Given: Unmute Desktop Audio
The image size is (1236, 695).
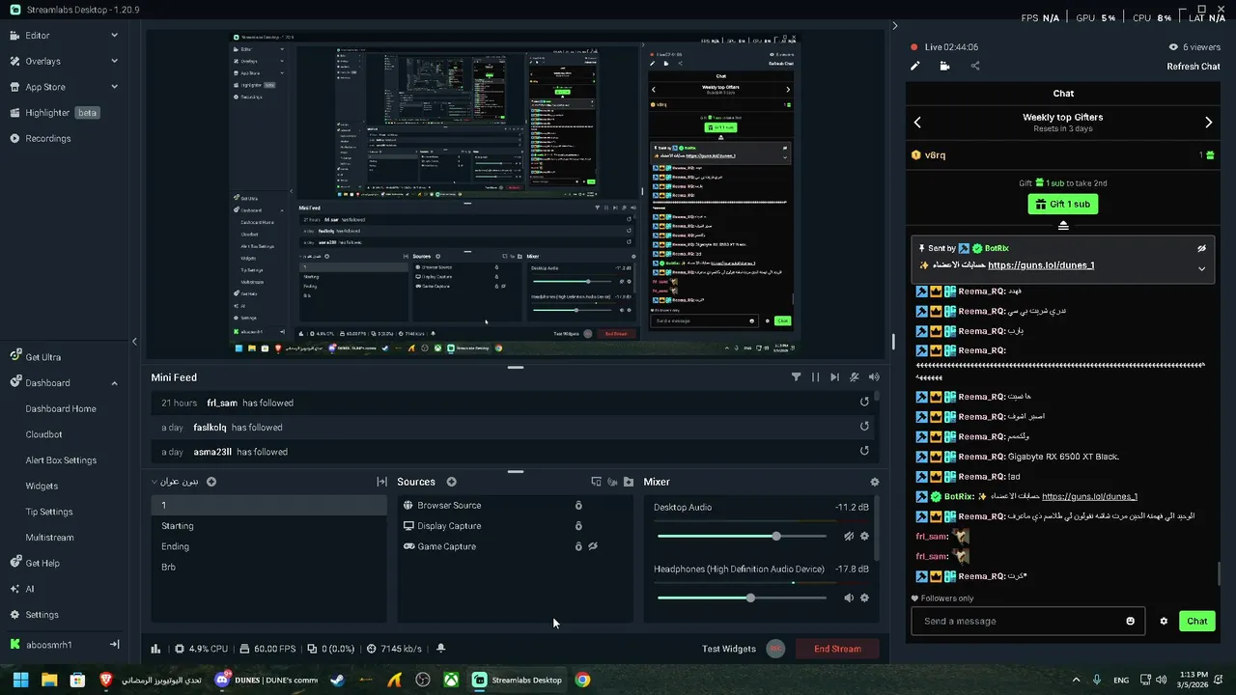Looking at the screenshot, I should pyautogui.click(x=849, y=536).
